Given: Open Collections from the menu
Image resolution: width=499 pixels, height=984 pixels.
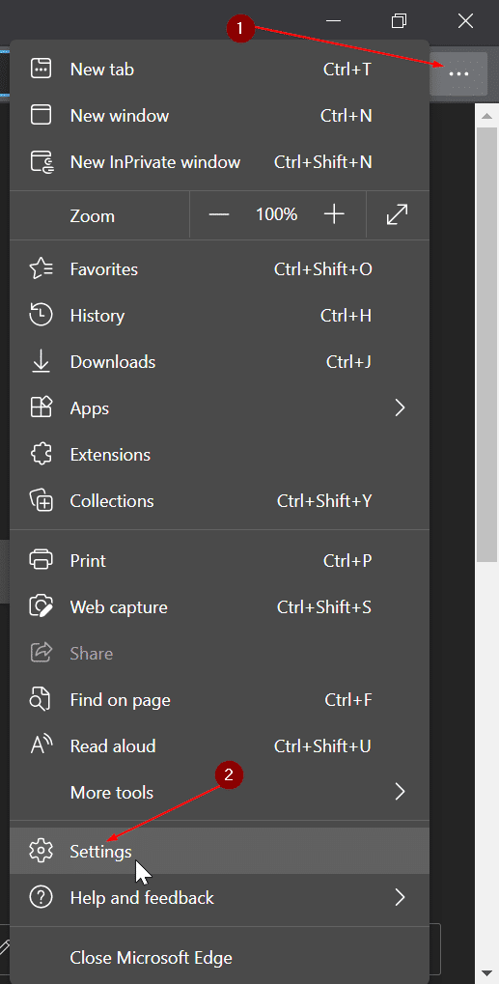Looking at the screenshot, I should [x=219, y=501].
